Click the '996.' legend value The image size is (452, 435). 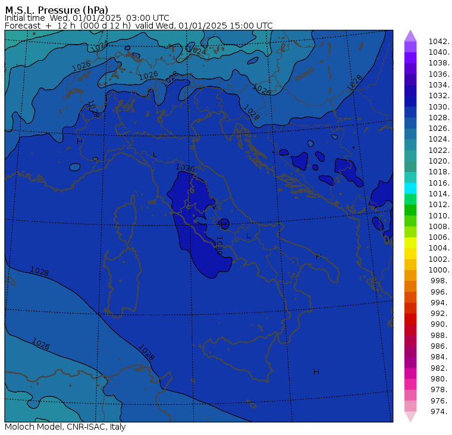click(440, 292)
